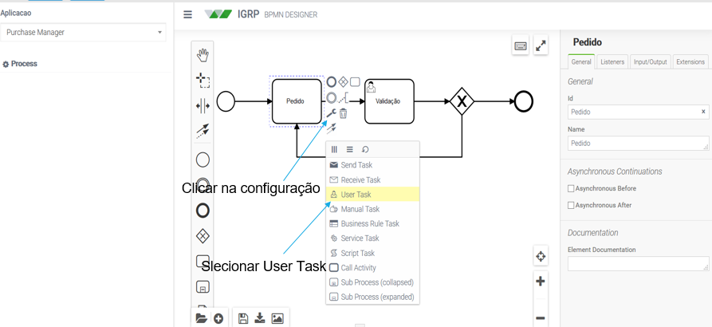
Task: Pick the end event thick circle in palette
Action: (x=203, y=211)
